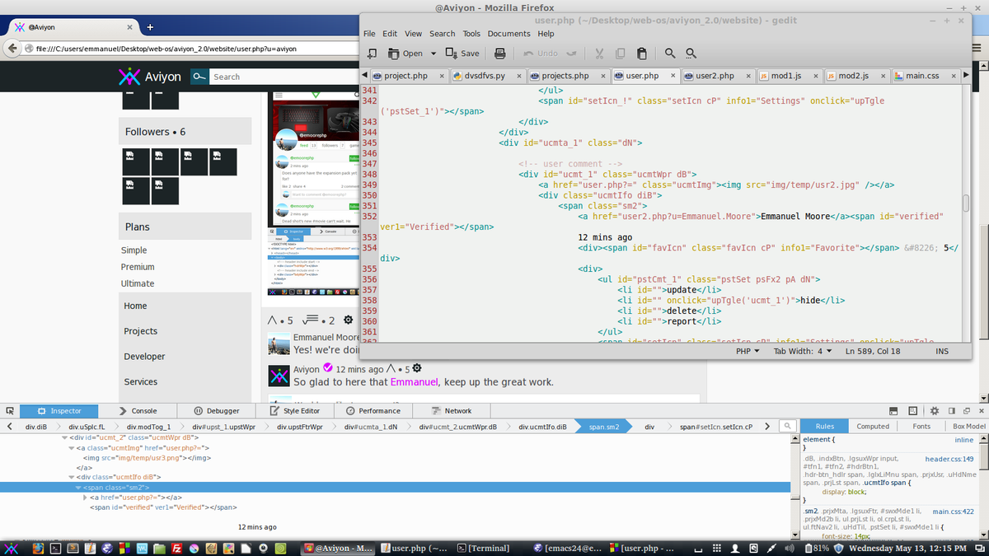Viewport: 989px width, 556px height.
Task: Collapse the div class ucmtIfo diB node
Action: 71,477
